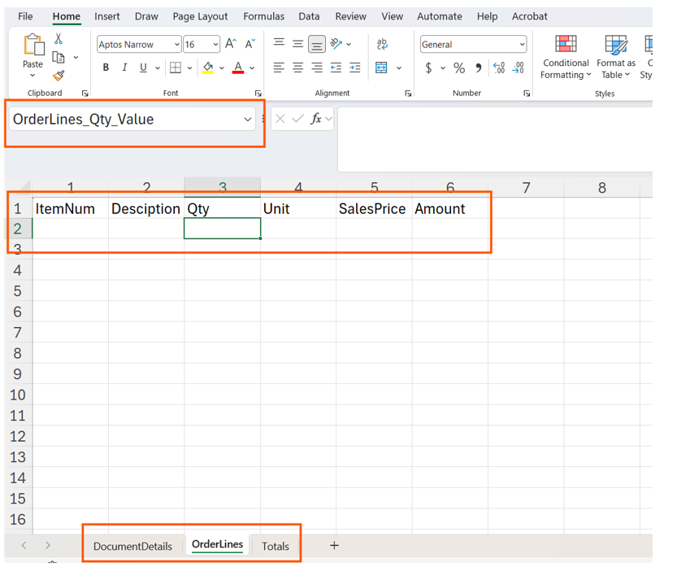Apply Accounting dollar number format
Image resolution: width=677 pixels, height=585 pixels.
click(x=428, y=68)
